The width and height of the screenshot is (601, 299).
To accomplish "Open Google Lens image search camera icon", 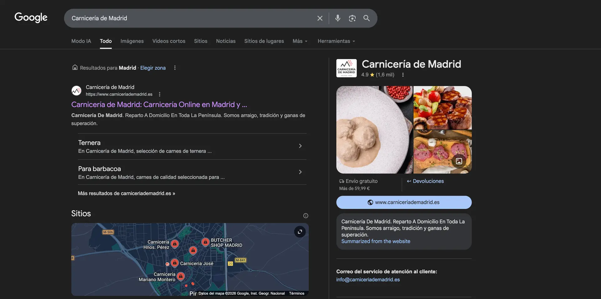I will [352, 18].
